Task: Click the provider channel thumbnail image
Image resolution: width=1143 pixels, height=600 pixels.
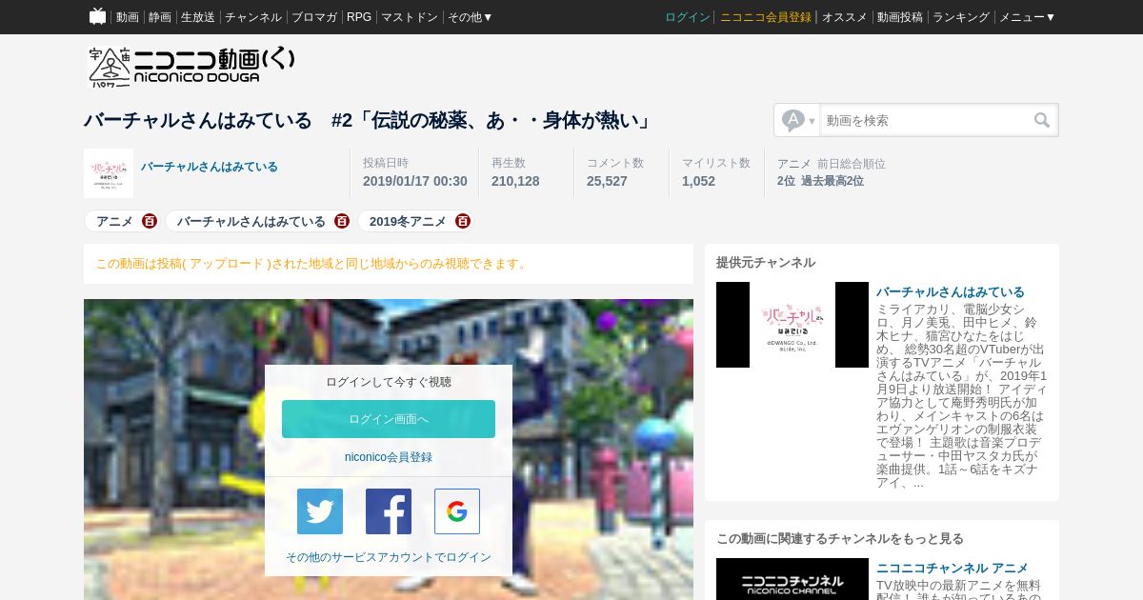Action: 792,325
